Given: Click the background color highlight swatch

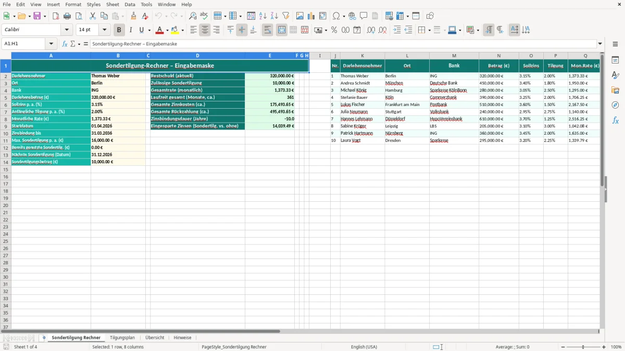Looking at the screenshot, I should (174, 30).
